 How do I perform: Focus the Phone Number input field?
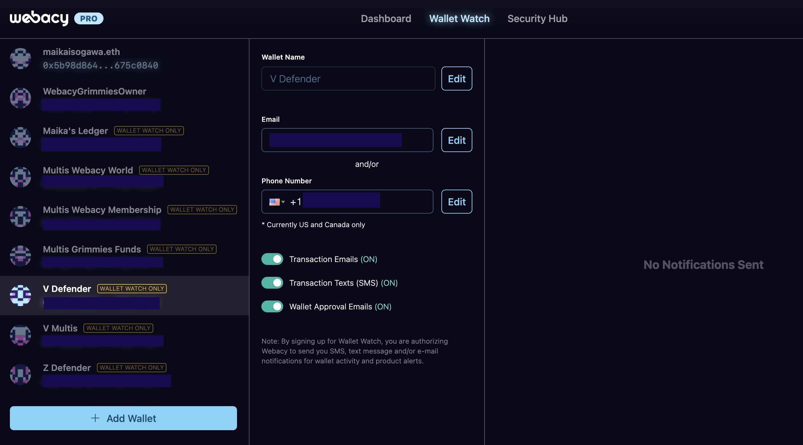[x=347, y=202]
